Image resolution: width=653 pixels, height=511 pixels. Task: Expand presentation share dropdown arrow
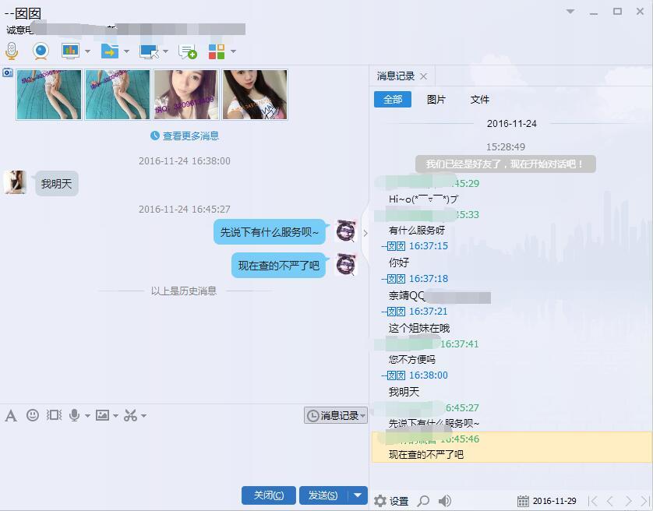coord(87,51)
